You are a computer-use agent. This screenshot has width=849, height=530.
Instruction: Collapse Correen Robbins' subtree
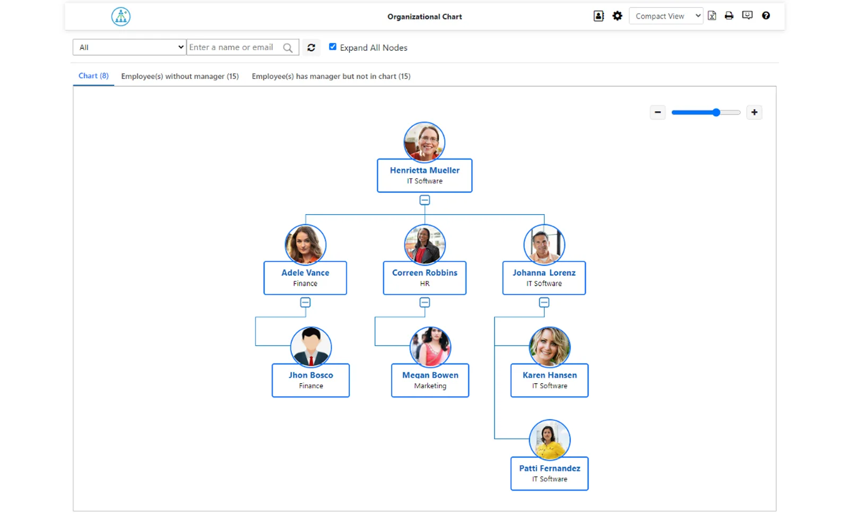coord(424,302)
